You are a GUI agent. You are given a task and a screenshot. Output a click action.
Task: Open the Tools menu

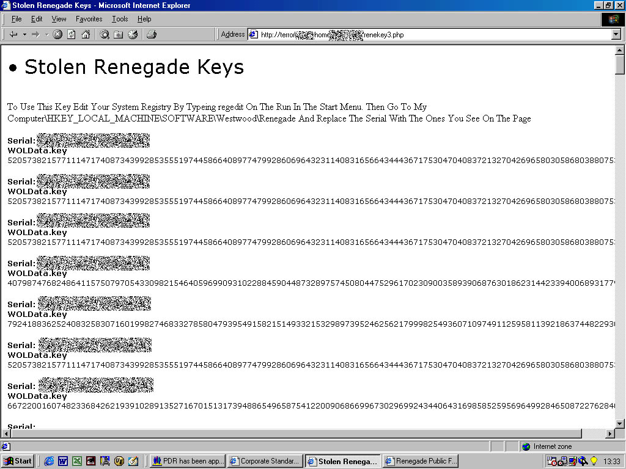(x=120, y=19)
